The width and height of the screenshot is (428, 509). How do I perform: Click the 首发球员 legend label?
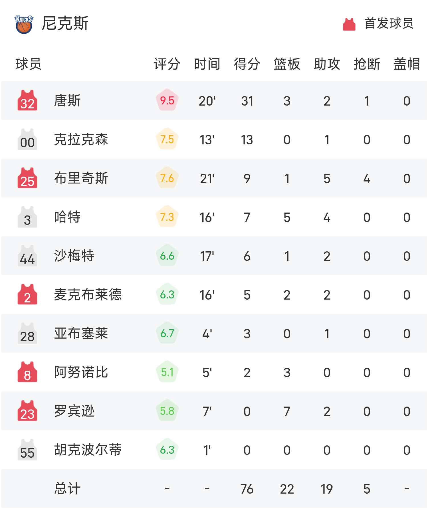tap(389, 23)
